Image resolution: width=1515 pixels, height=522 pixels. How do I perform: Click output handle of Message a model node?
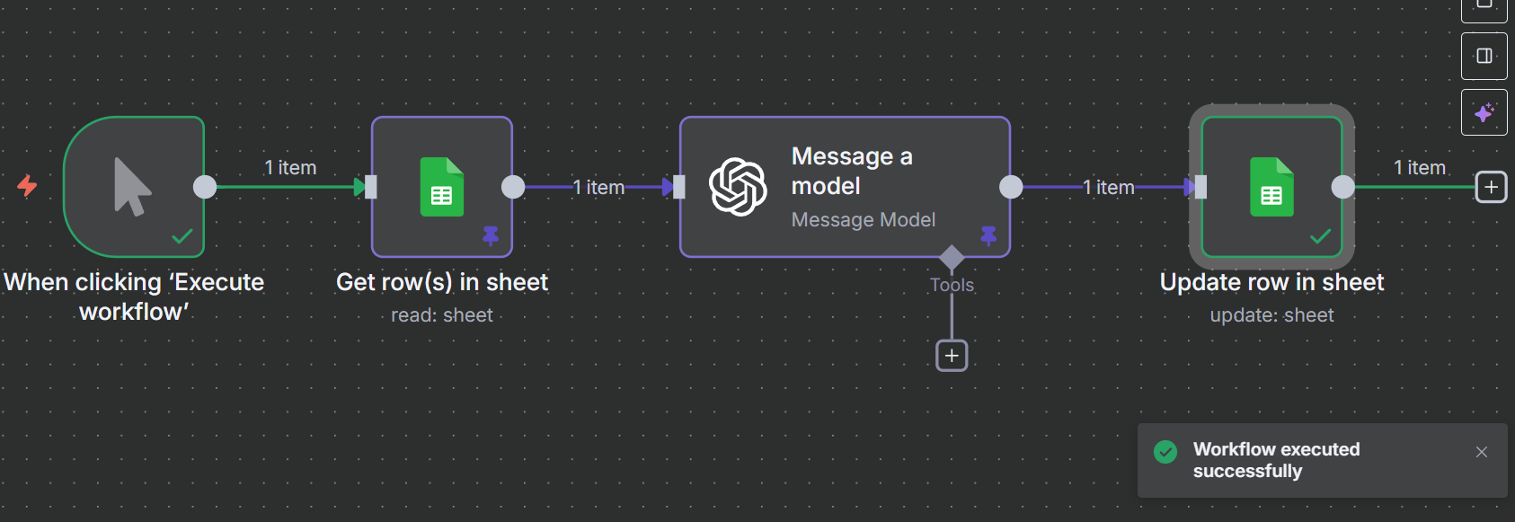(x=1011, y=187)
